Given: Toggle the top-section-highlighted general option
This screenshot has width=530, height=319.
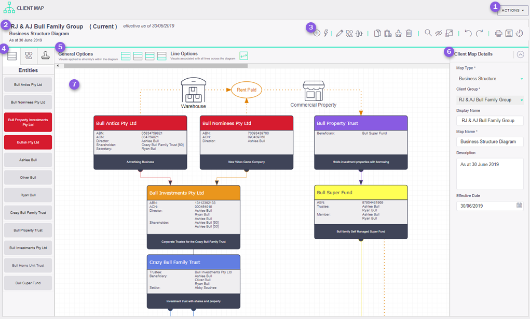Looking at the screenshot, I should 138,56.
